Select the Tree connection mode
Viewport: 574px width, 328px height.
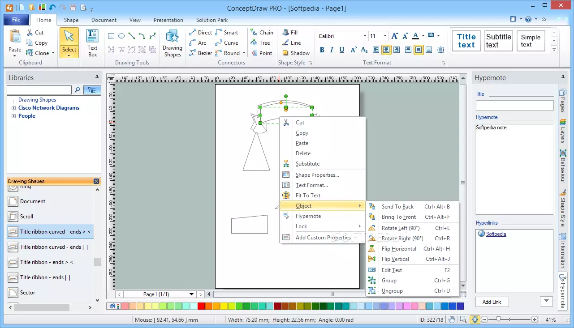click(x=260, y=43)
